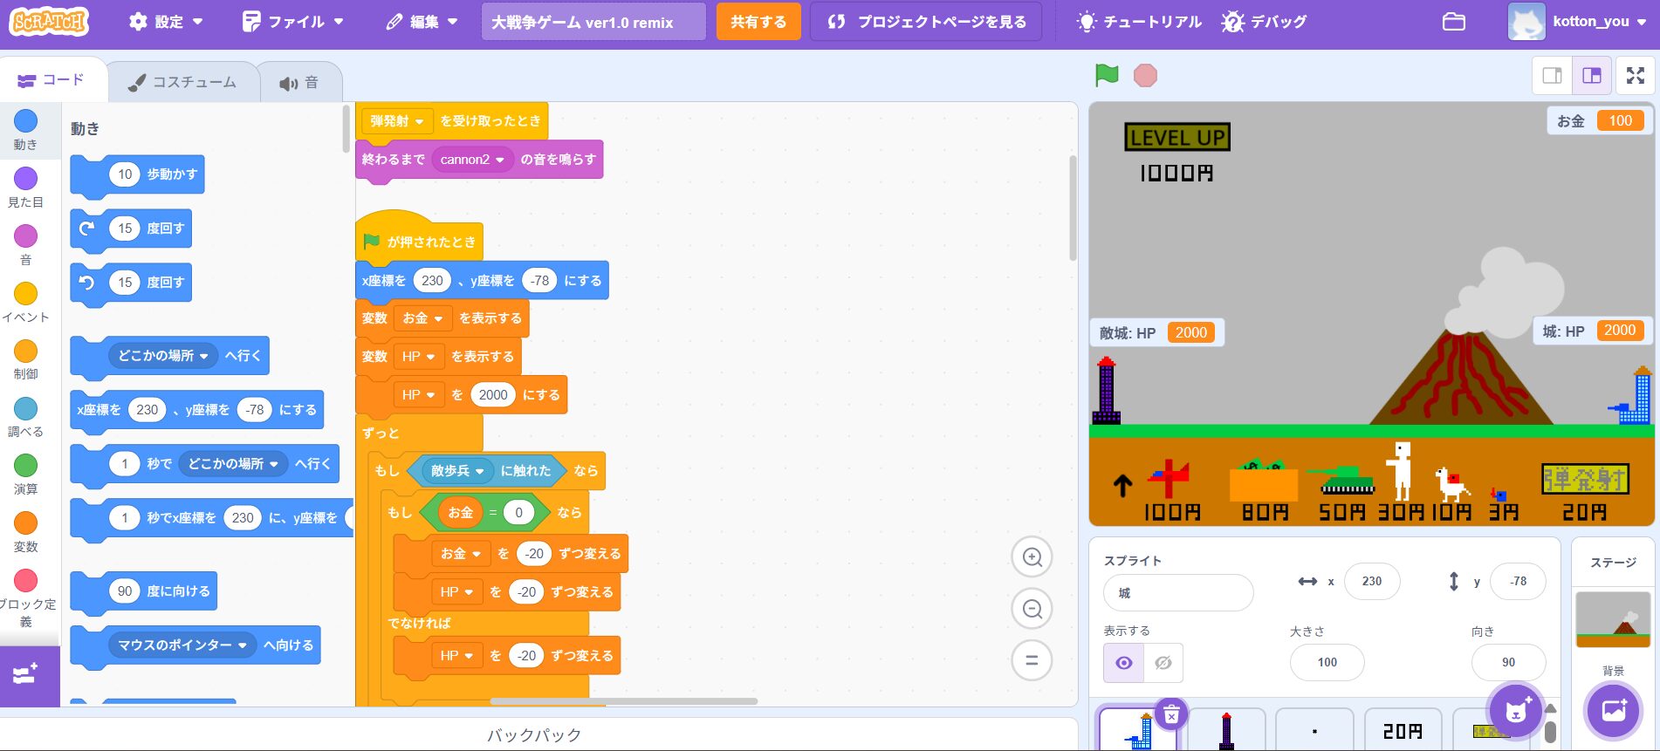The width and height of the screenshot is (1660, 751).
Task: Click the 共有する share button
Action: tap(758, 22)
